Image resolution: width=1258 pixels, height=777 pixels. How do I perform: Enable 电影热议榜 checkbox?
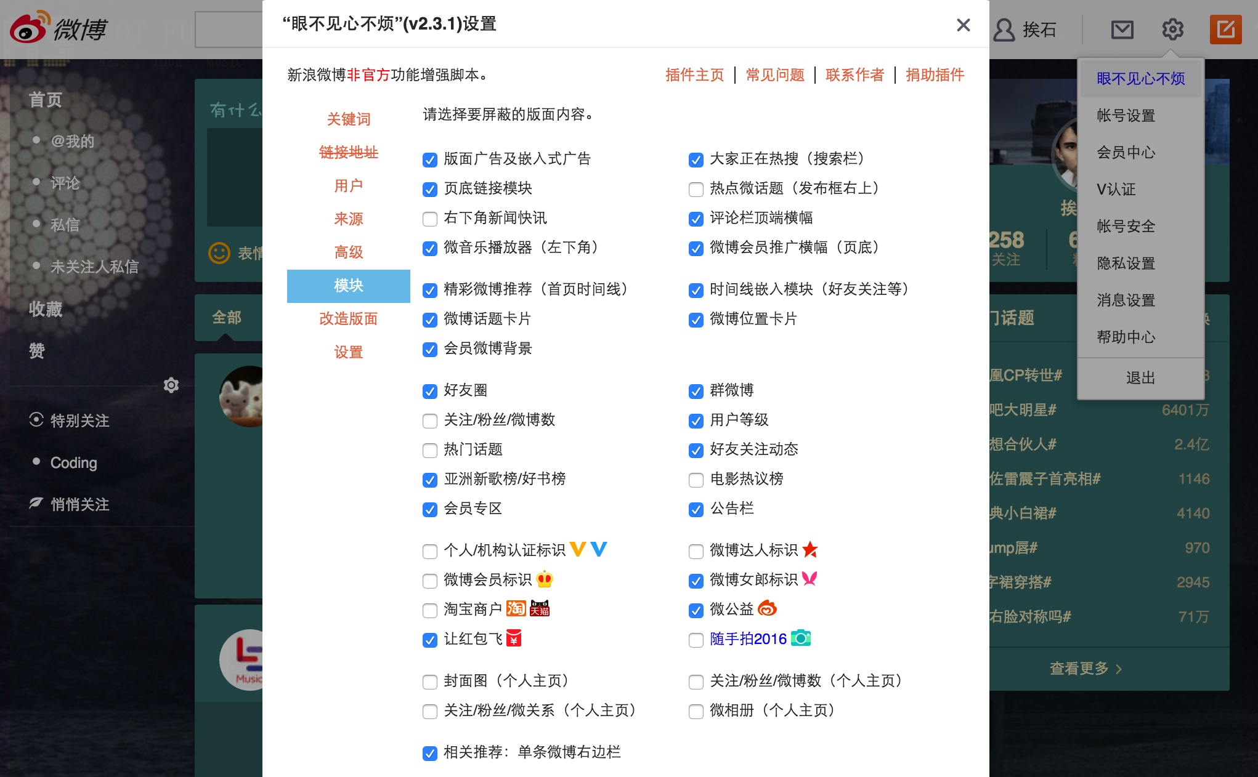pos(696,480)
